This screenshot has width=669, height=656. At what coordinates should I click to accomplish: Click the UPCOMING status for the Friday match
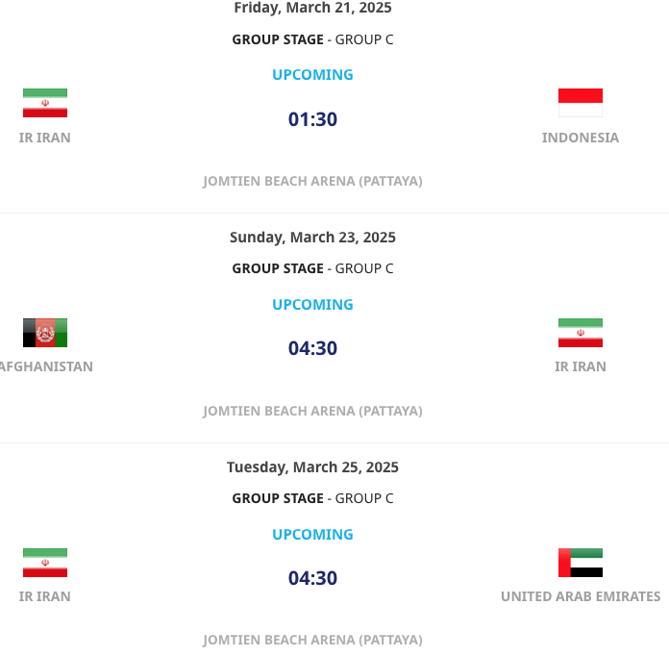(x=312, y=74)
